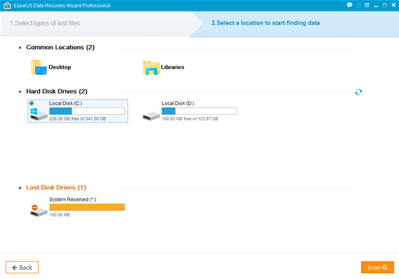
Task: Open the import scan status icon
Action: pyautogui.click(x=366, y=5)
